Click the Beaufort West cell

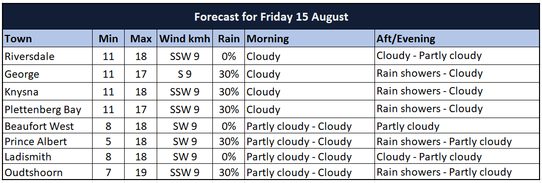coord(48,126)
